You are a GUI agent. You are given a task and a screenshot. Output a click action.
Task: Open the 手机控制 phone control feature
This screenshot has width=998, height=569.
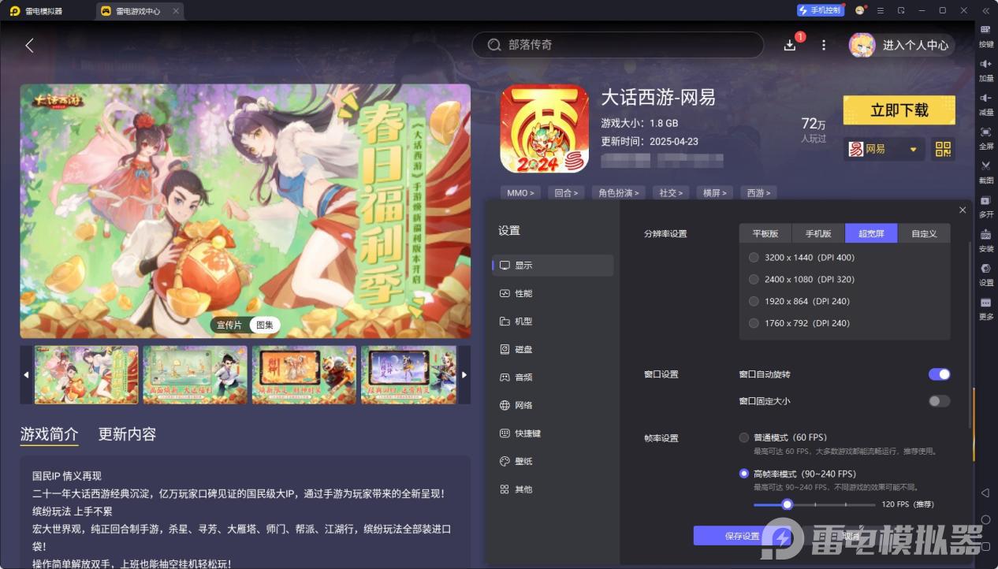[x=820, y=10]
